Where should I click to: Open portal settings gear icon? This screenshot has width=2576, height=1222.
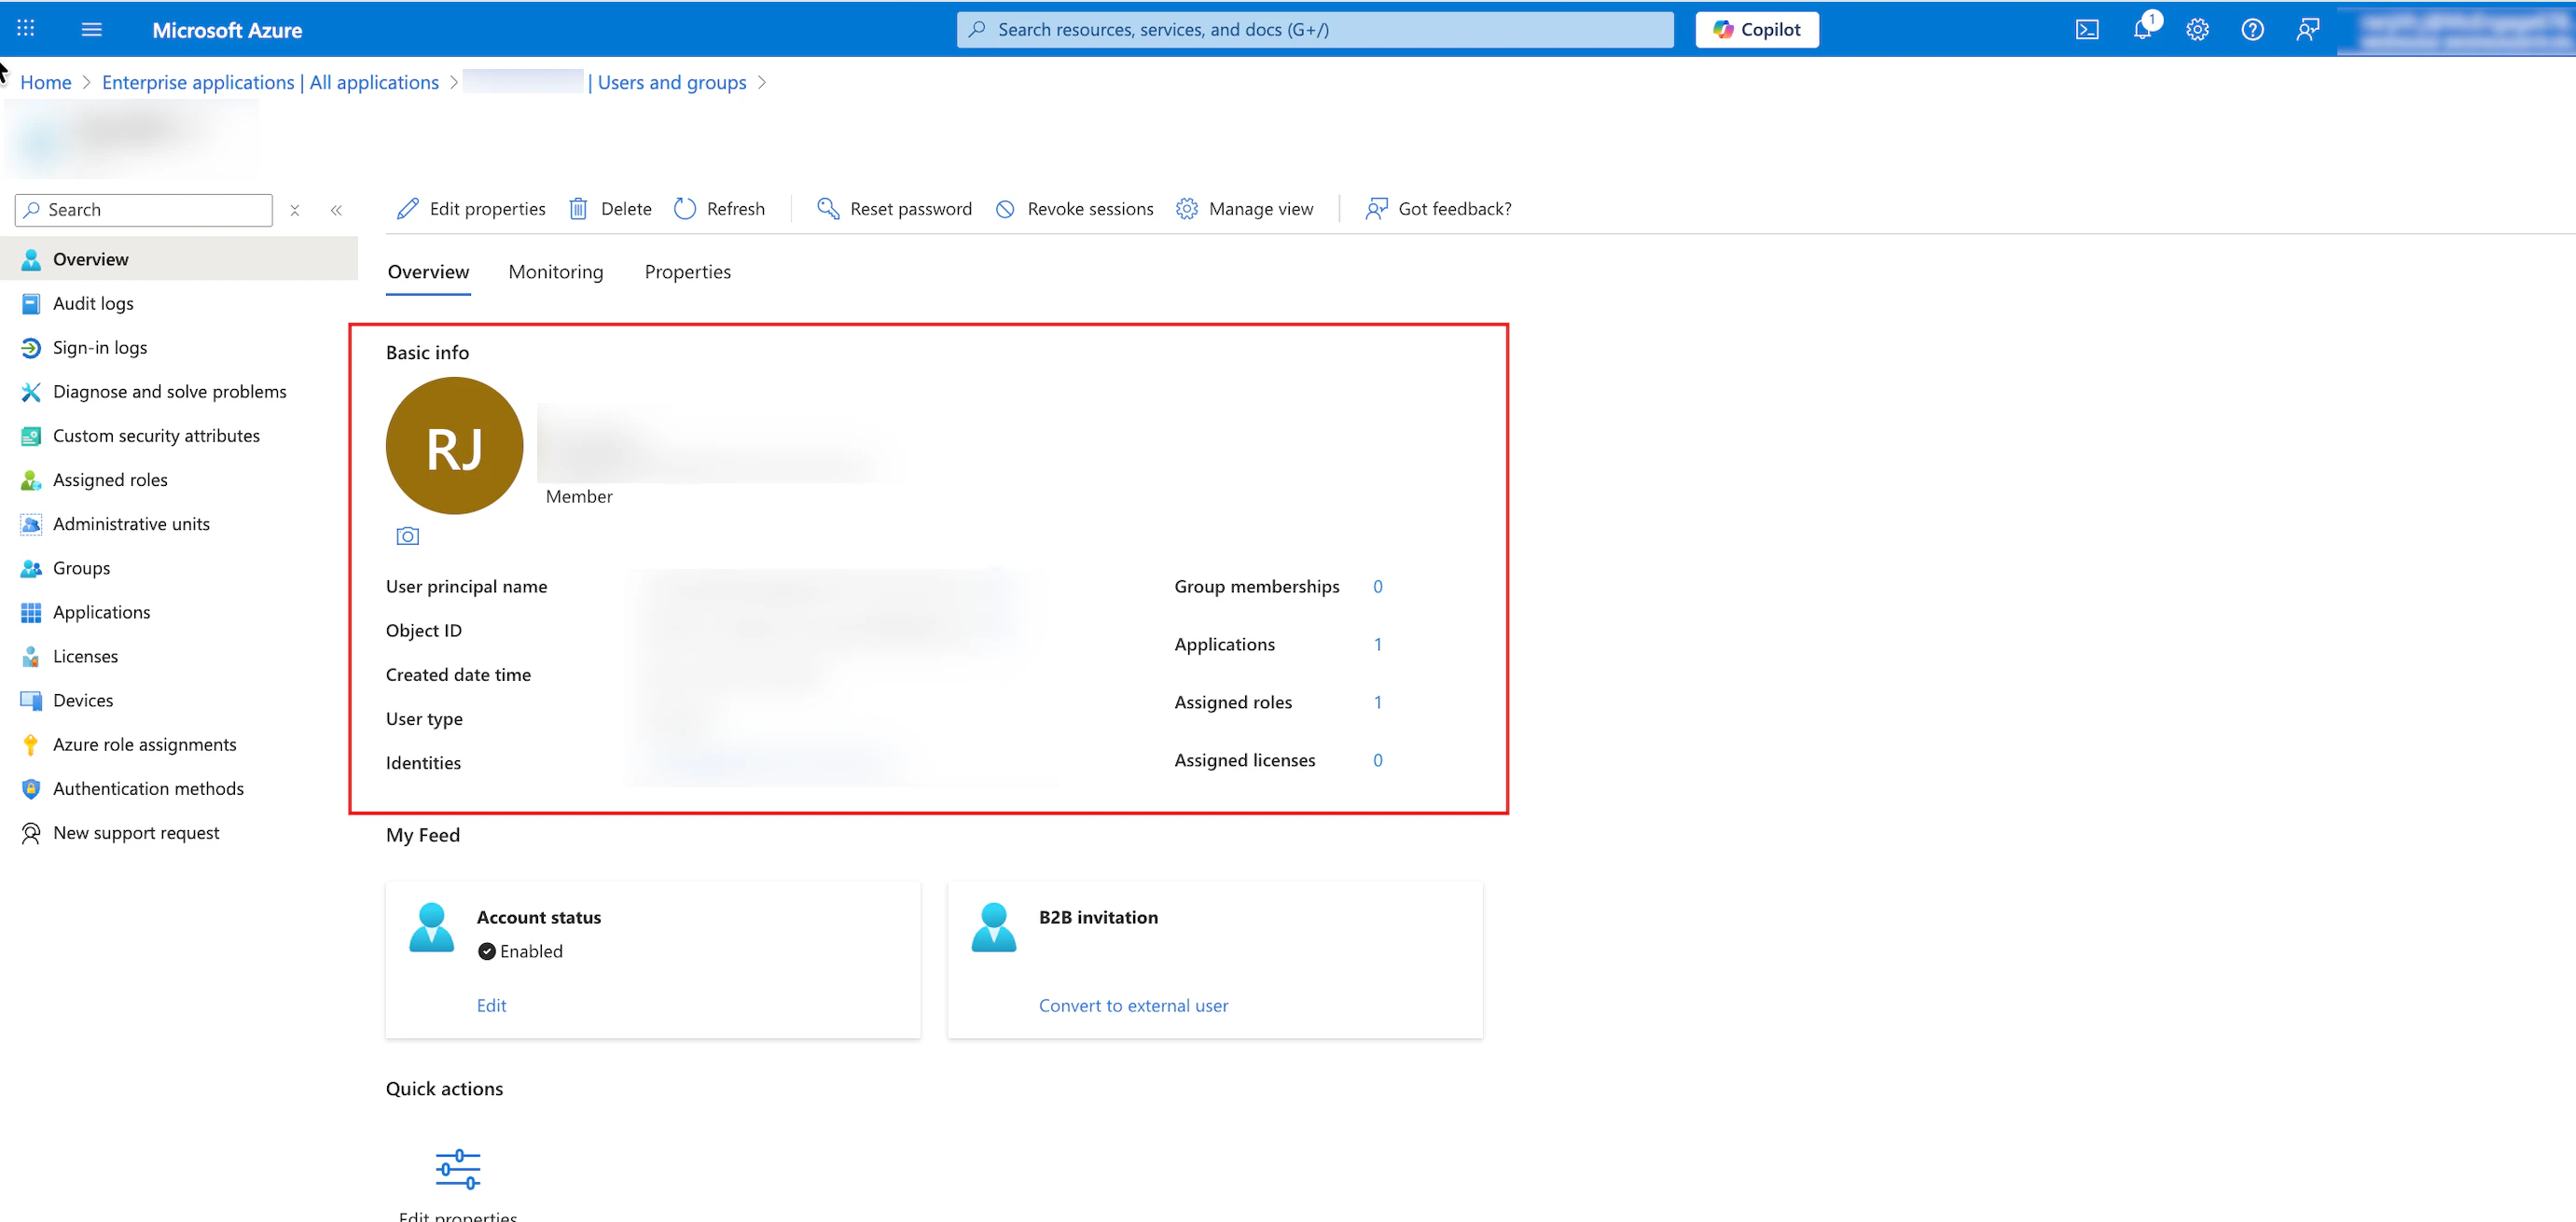tap(2197, 30)
